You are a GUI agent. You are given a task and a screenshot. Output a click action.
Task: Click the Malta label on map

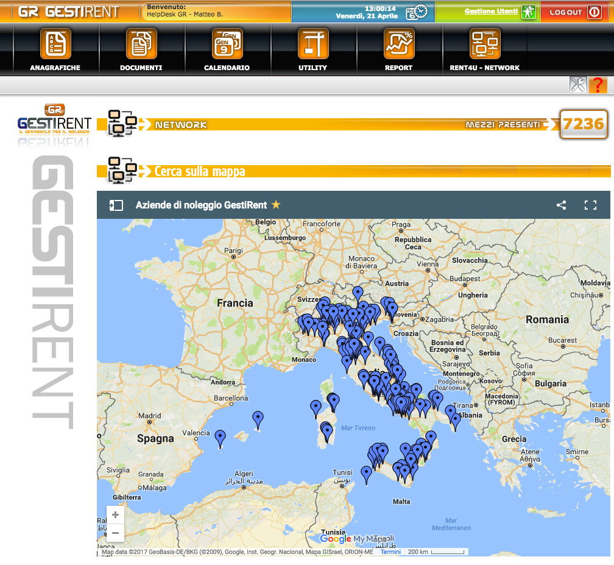tap(401, 502)
